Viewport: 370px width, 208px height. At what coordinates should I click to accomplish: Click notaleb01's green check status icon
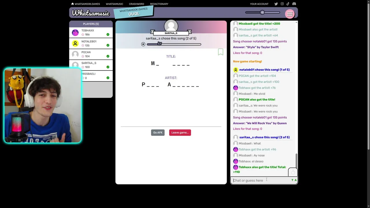pyautogui.click(x=108, y=45)
